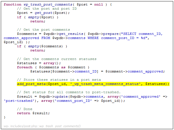Viewport: 174px width, 130px height.
Task: Click the line '$post = get_post($post);'
Action: [x=43, y=13]
